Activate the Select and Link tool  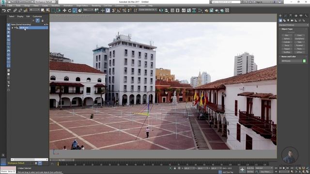[15, 11]
